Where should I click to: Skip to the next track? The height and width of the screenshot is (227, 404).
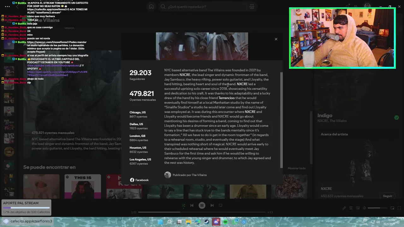coord(212,205)
